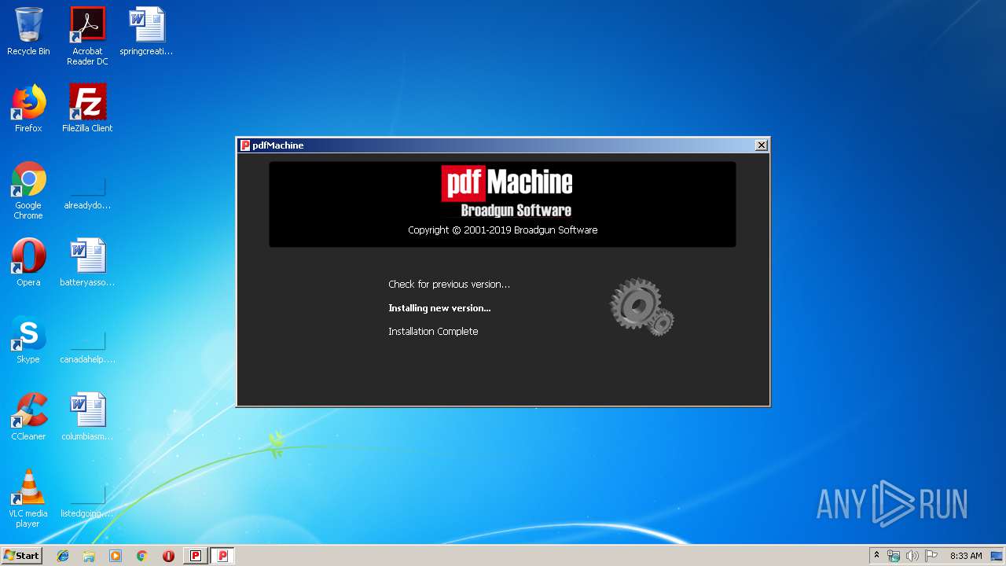Open the Windows Start menu
This screenshot has height=566, width=1006.
pyautogui.click(x=22, y=556)
